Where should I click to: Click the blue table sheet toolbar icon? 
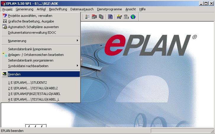(x=110, y=17)
